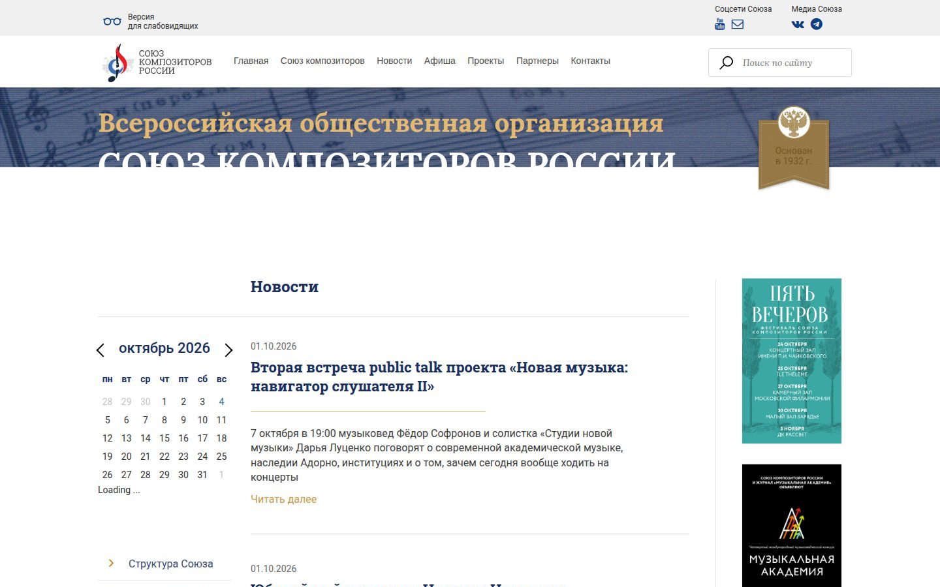Image resolution: width=940 pixels, height=587 pixels.
Task: Click the Основан в 1932 г. badge
Action: [794, 149]
